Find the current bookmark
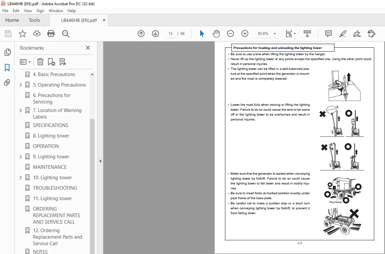Viewport: 385px width, 254px height. point(63,62)
